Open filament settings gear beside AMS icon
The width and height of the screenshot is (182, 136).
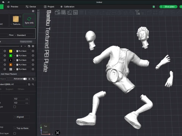tap(33, 46)
